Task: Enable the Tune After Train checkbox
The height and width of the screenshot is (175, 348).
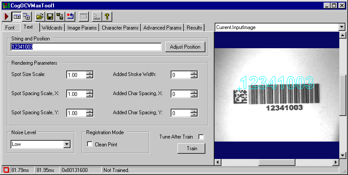Action: (201, 137)
